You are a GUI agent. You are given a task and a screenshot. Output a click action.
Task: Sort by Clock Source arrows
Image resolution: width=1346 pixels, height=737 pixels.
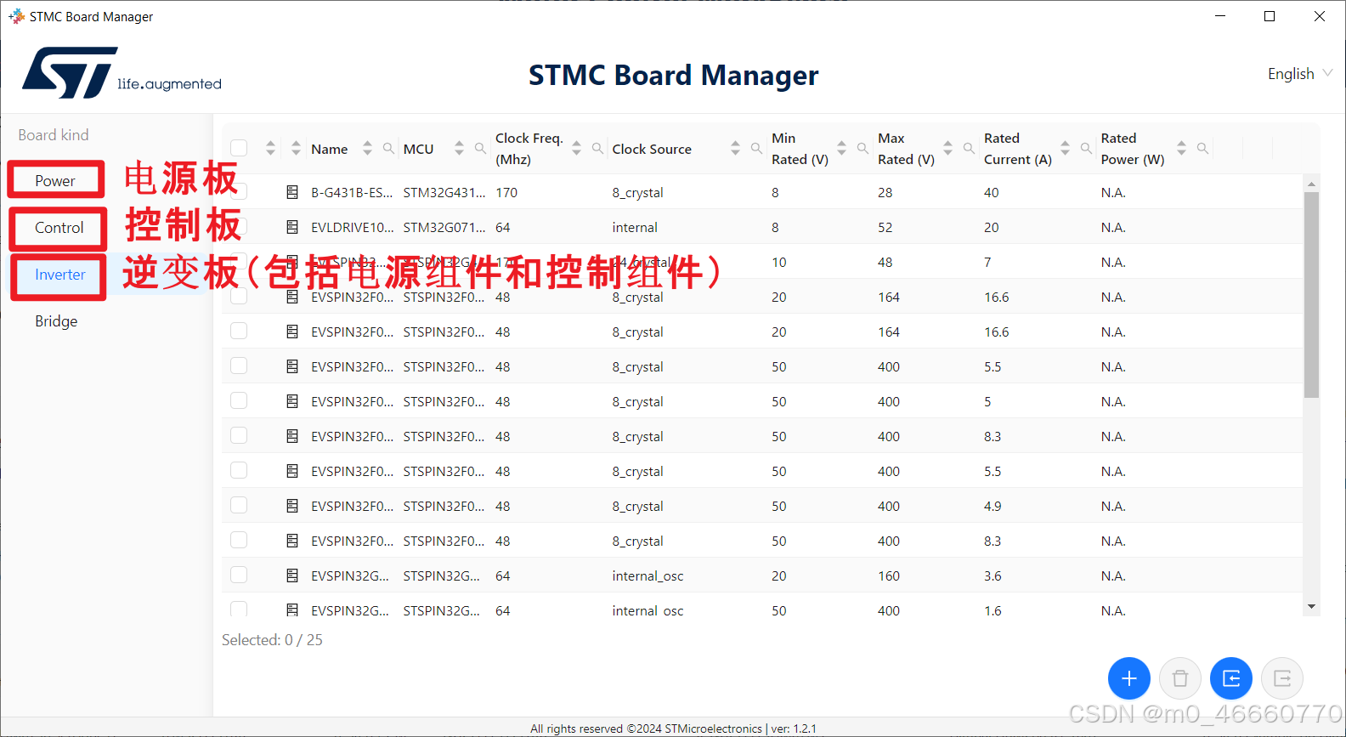(x=735, y=148)
